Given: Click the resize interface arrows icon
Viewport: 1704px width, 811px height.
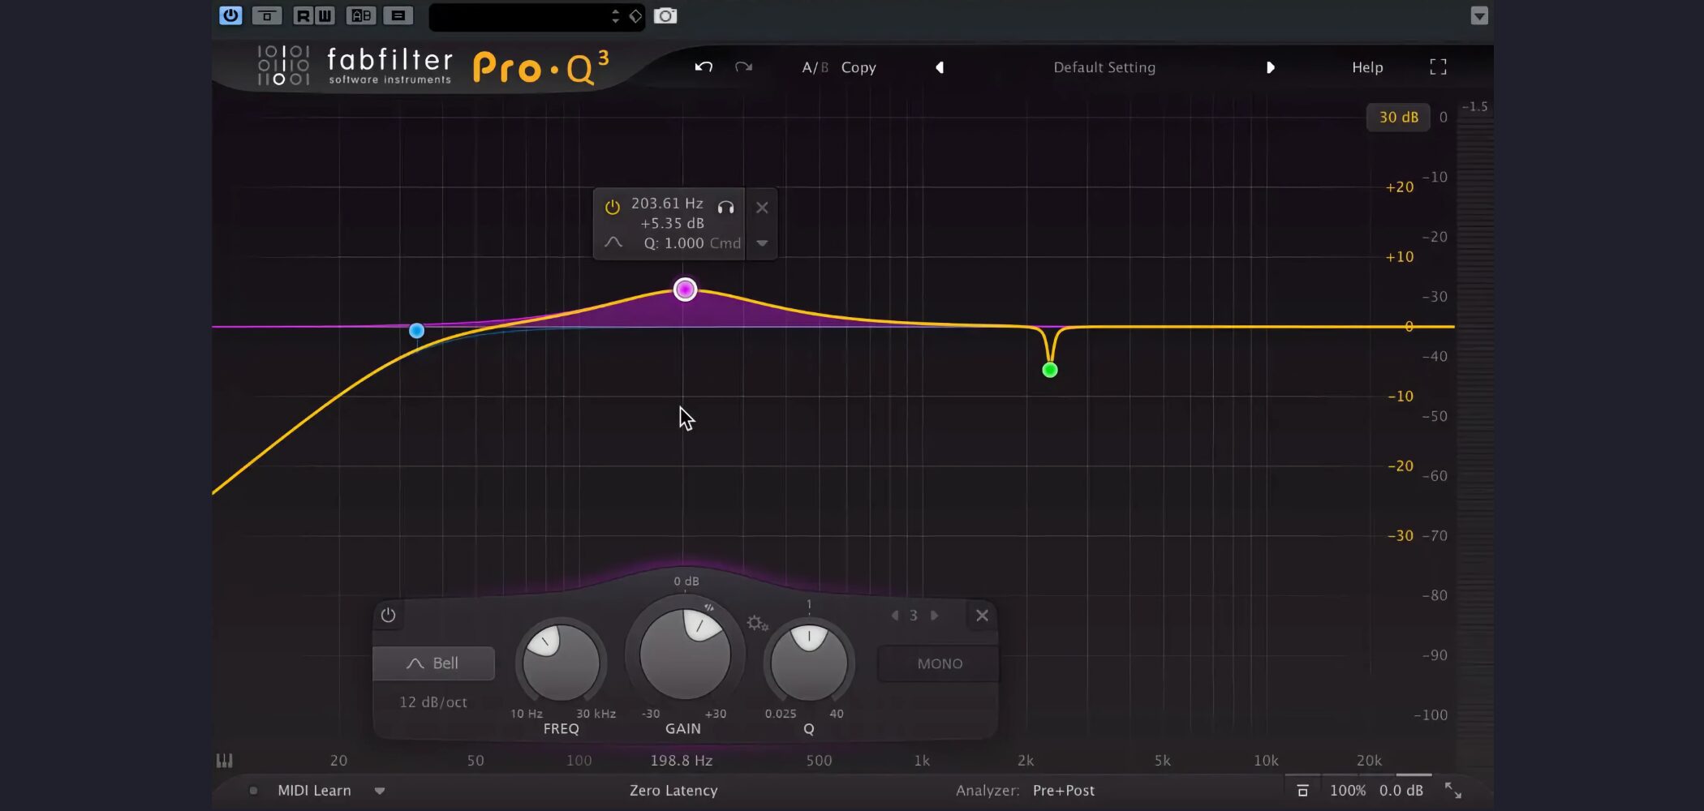Looking at the screenshot, I should click(x=1453, y=791).
